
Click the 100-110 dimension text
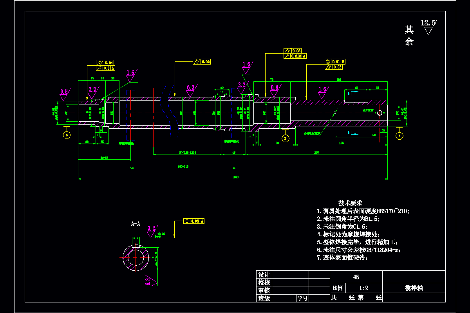tap(183, 166)
